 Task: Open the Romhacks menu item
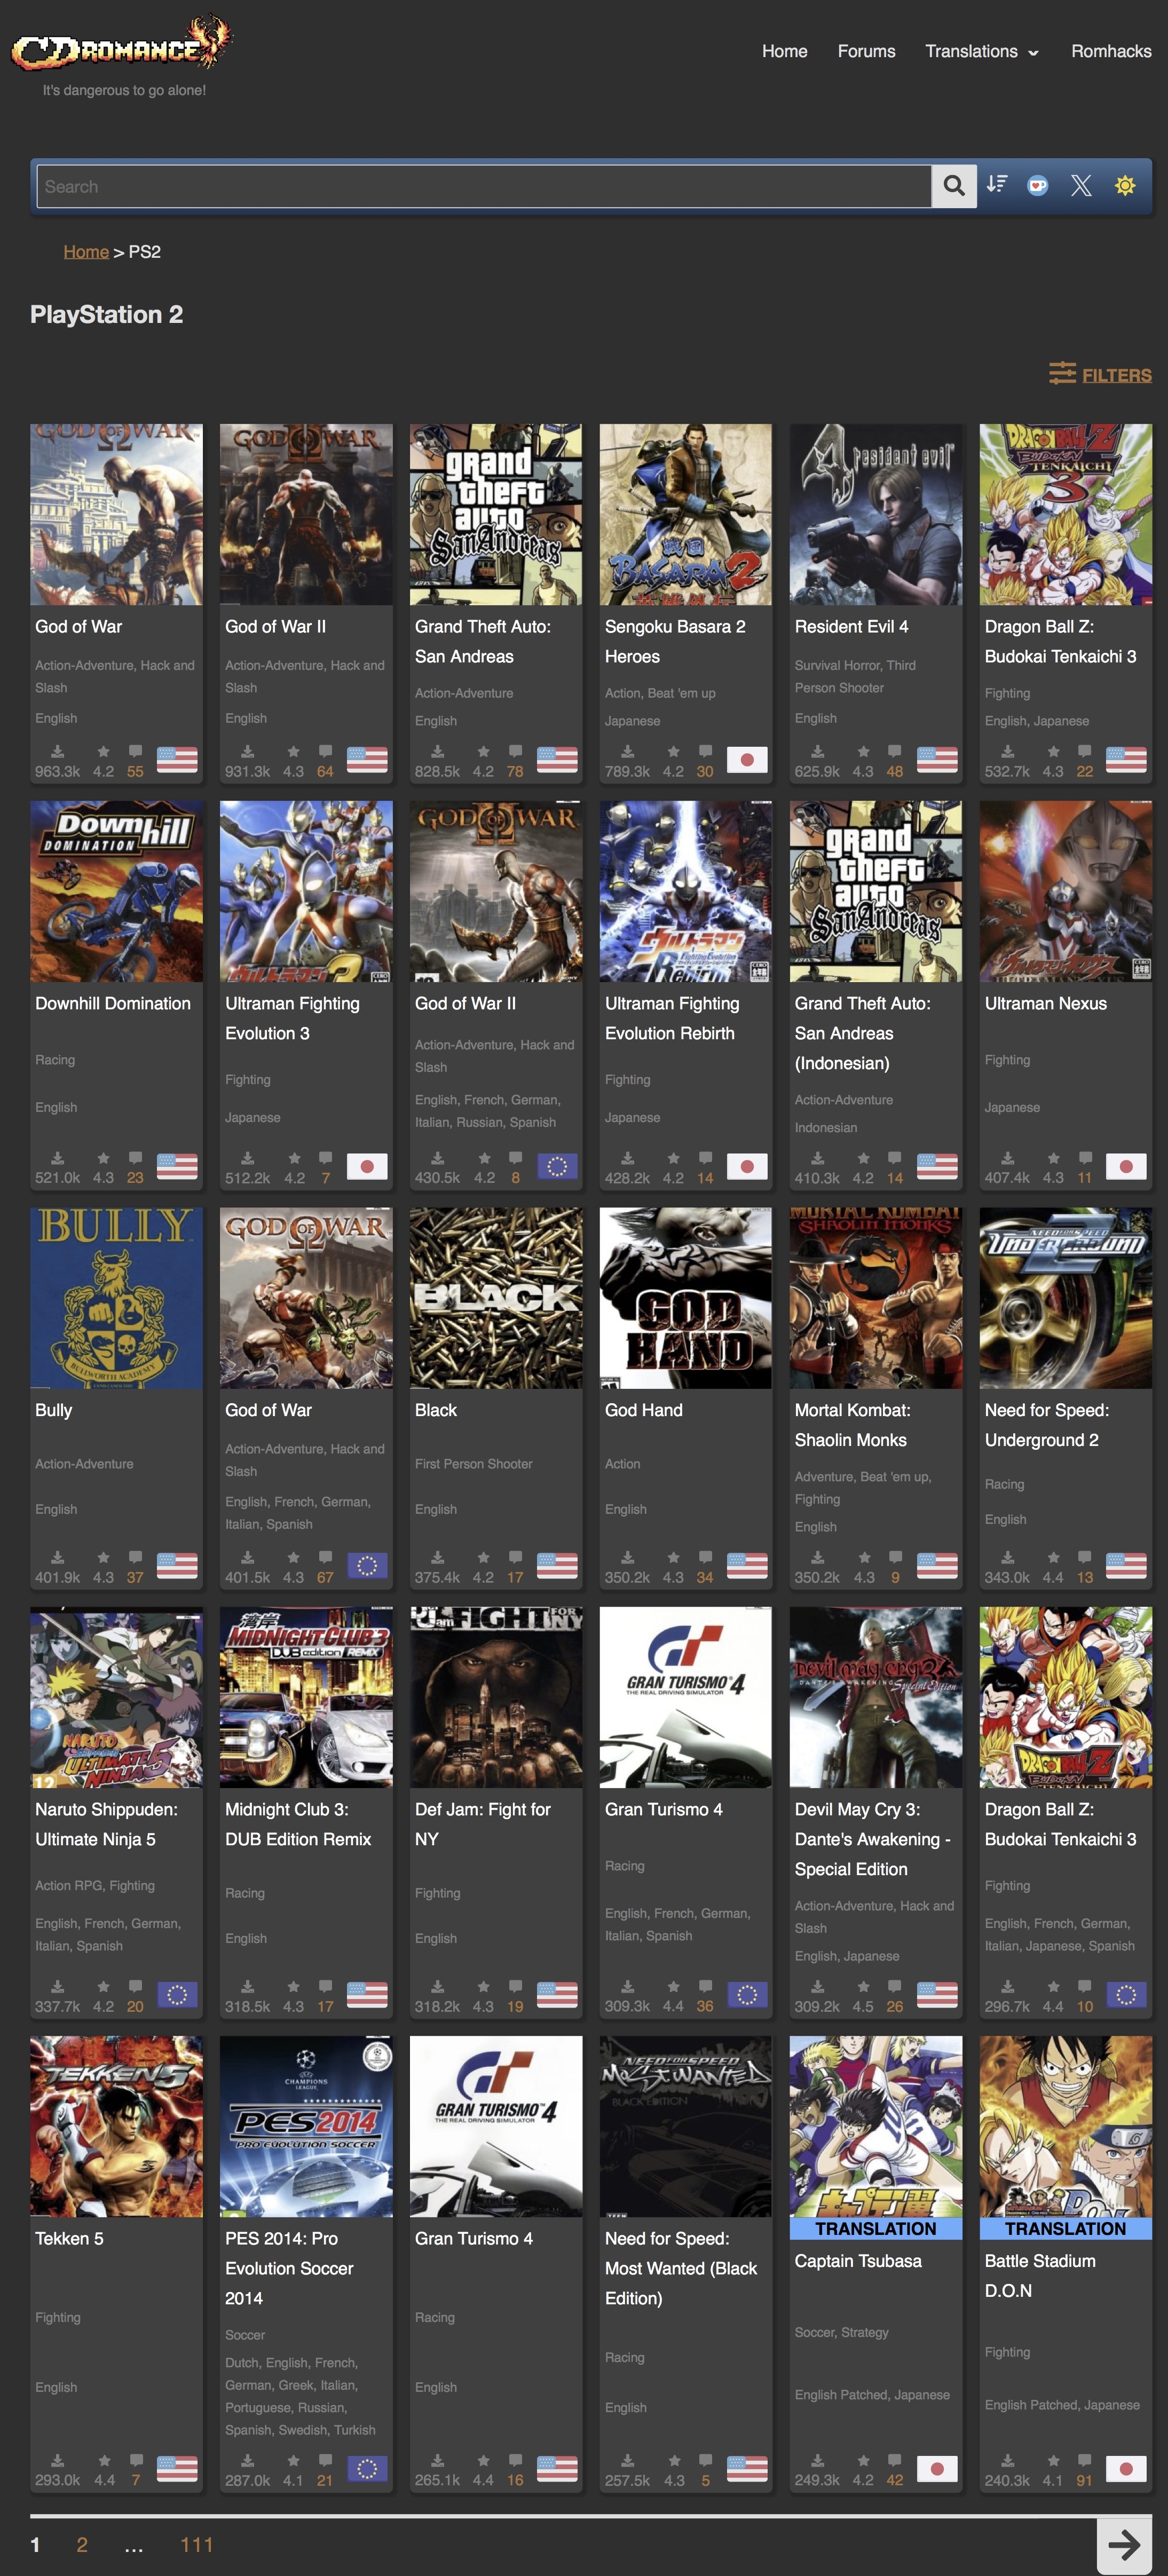(1111, 51)
